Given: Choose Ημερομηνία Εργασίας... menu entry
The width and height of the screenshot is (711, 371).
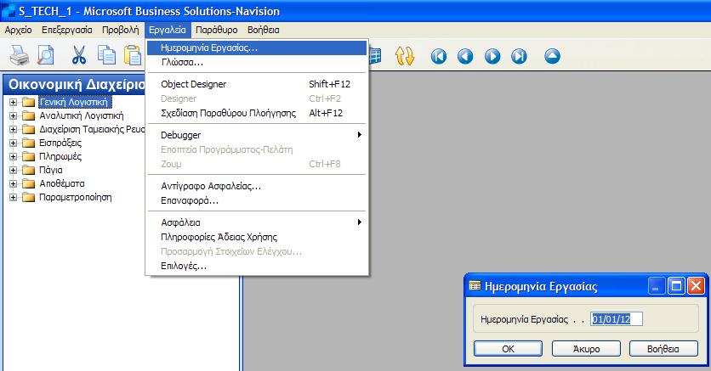Looking at the screenshot, I should [x=257, y=48].
